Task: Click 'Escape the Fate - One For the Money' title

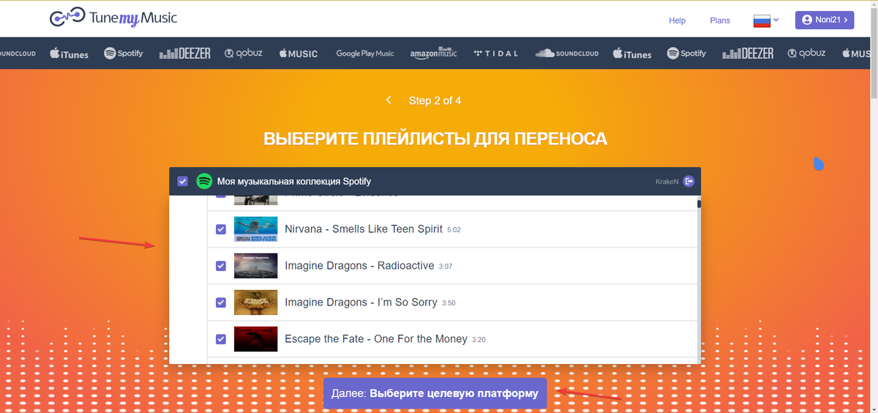Action: coord(376,339)
